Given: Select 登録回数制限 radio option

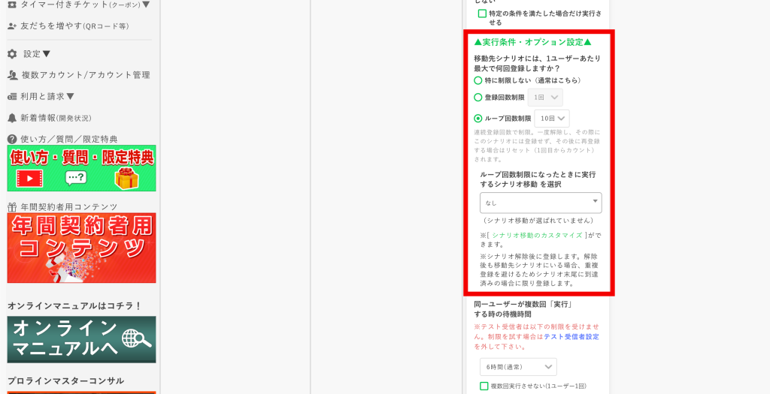Looking at the screenshot, I should click(x=477, y=98).
